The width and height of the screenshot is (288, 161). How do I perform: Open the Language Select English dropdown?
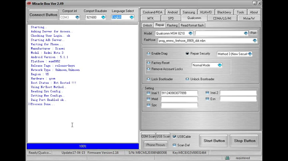[x=132, y=17]
